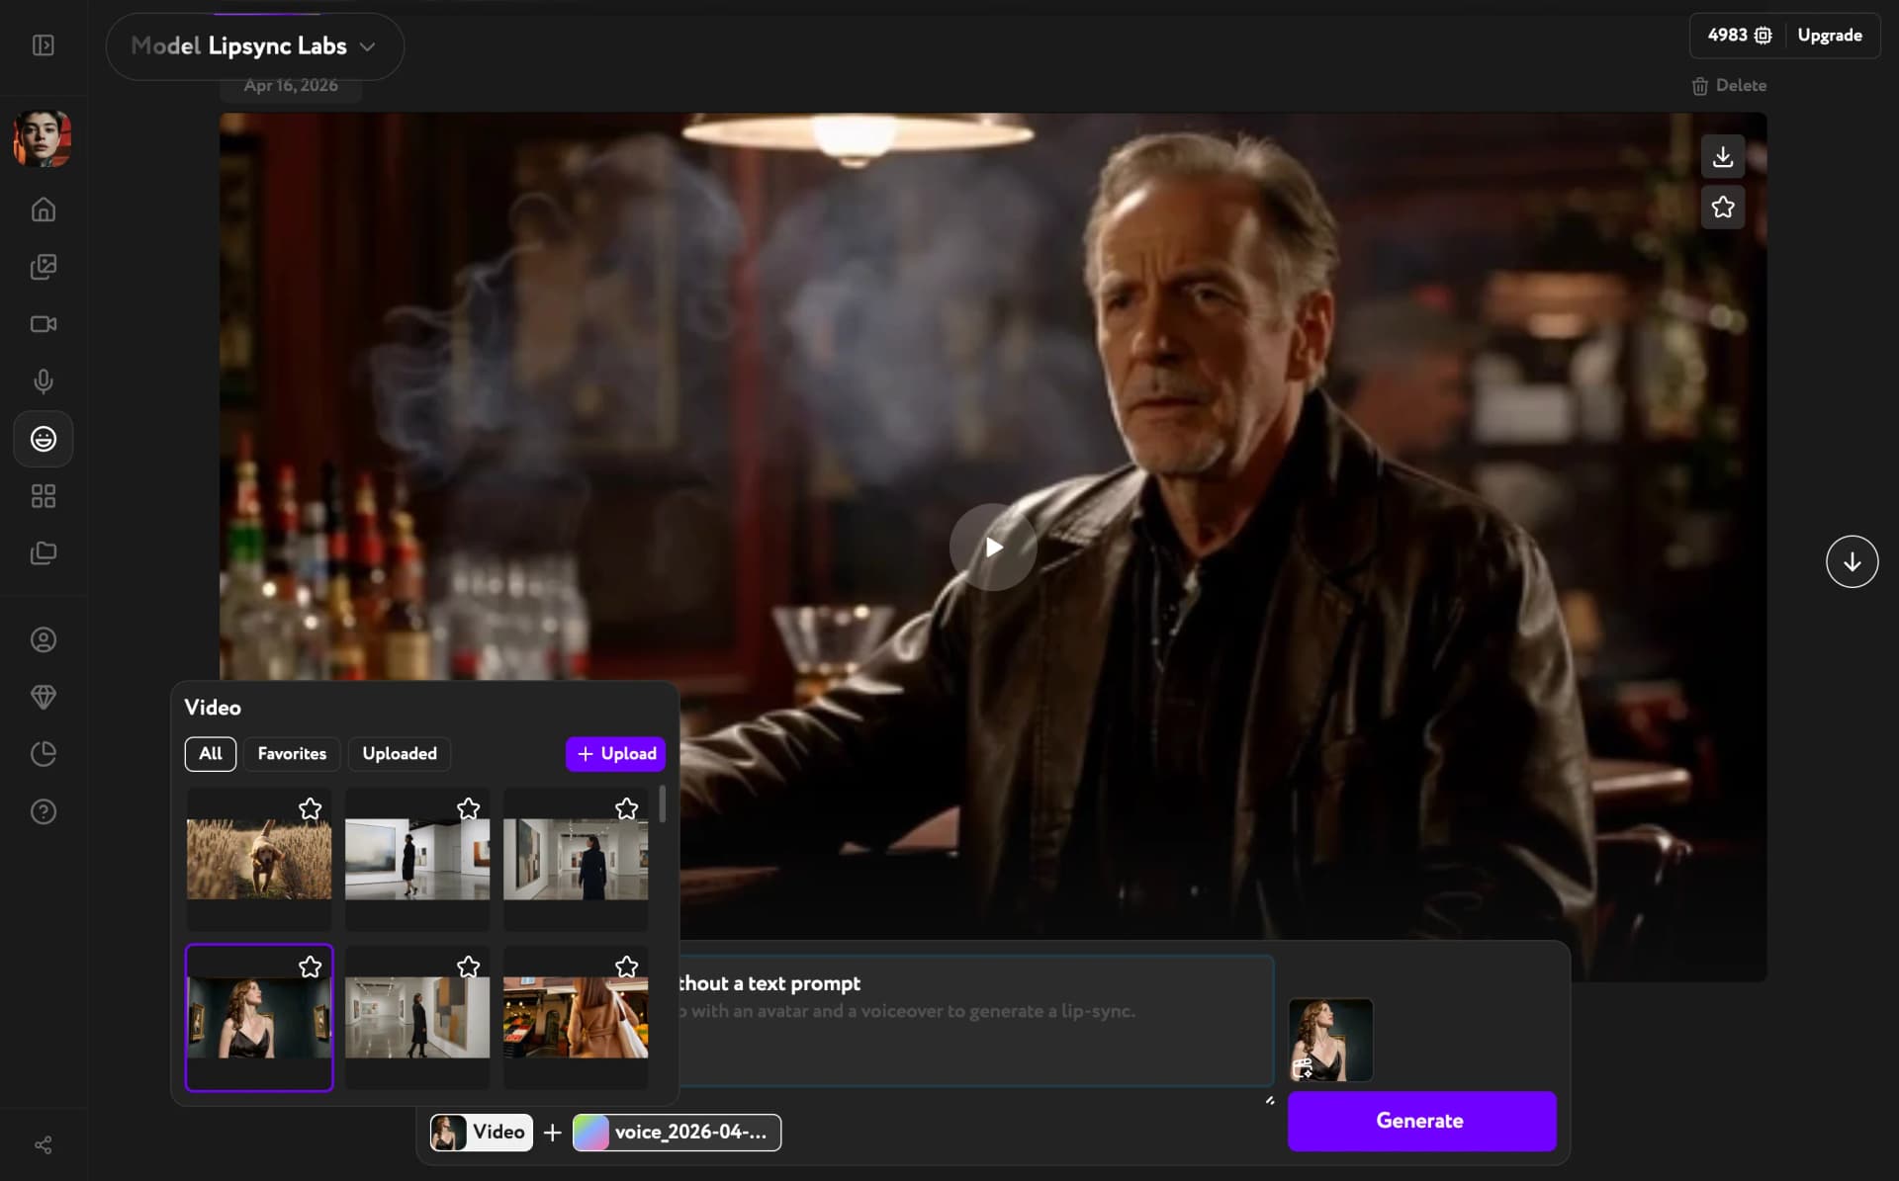This screenshot has height=1181, width=1899.
Task: Star the selected woman-in-gallery thumbnail
Action: coord(310,968)
